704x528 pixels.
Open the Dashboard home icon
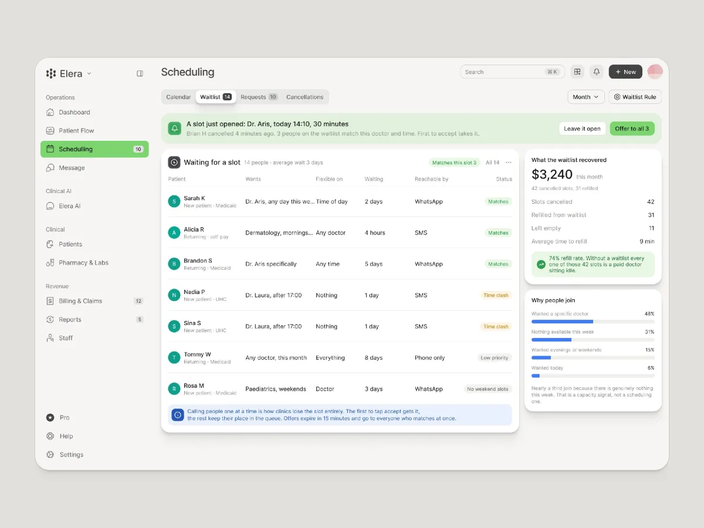pyautogui.click(x=50, y=112)
